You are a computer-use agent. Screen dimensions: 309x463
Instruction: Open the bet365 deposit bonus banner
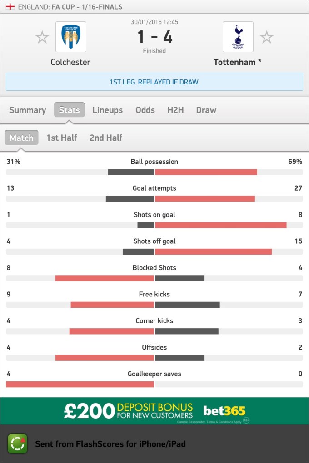(x=154, y=411)
